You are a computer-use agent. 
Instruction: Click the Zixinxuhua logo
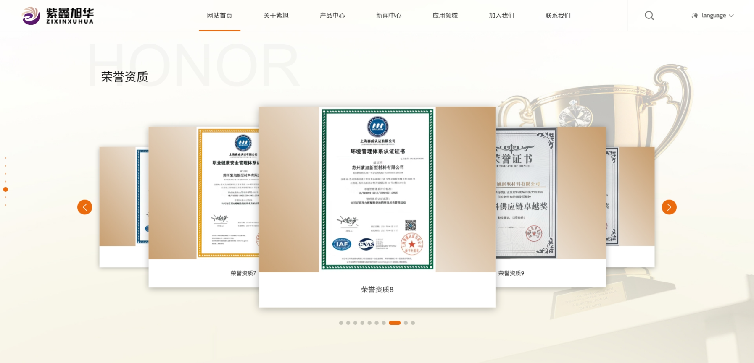click(58, 16)
